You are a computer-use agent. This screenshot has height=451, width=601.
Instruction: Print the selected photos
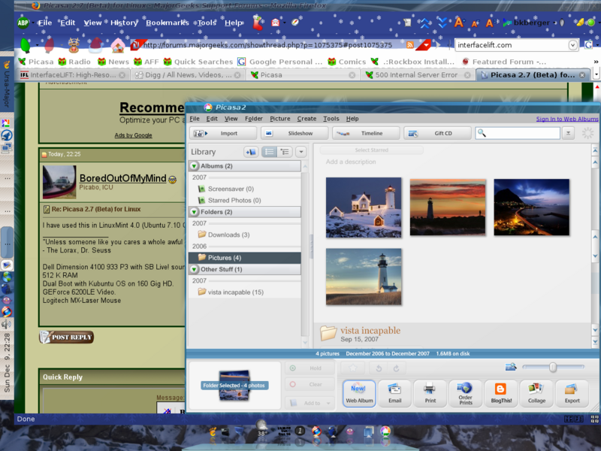pos(430,392)
